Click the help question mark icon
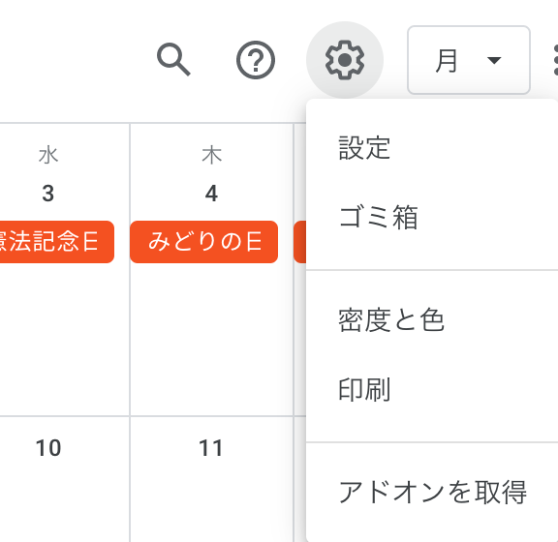558x542 pixels. pyautogui.click(x=256, y=60)
